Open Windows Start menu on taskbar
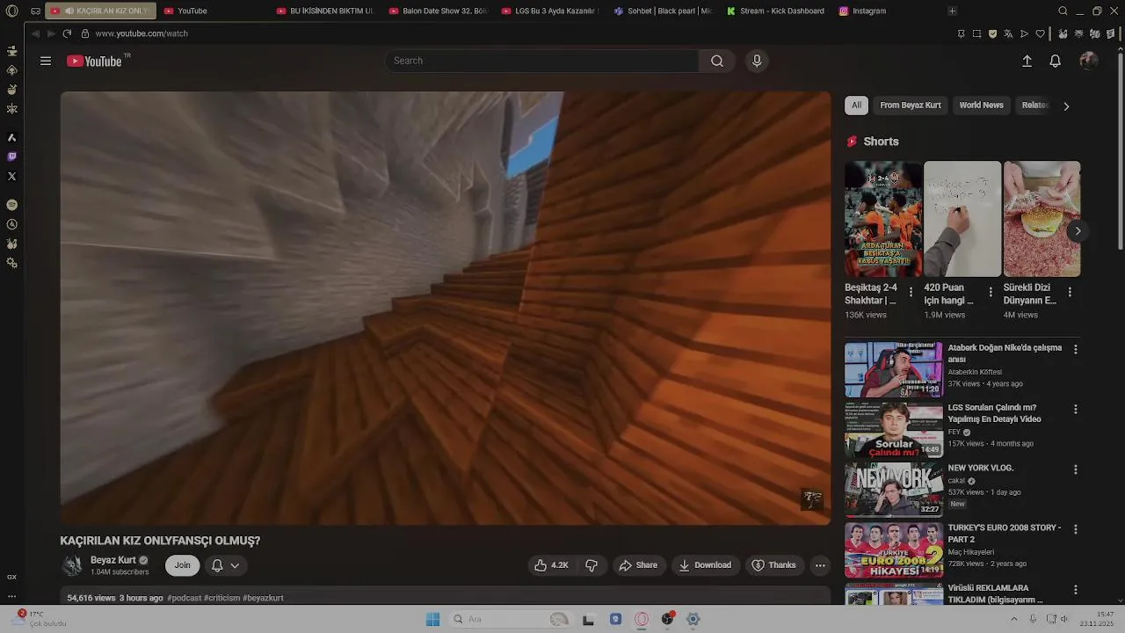 coord(432,619)
